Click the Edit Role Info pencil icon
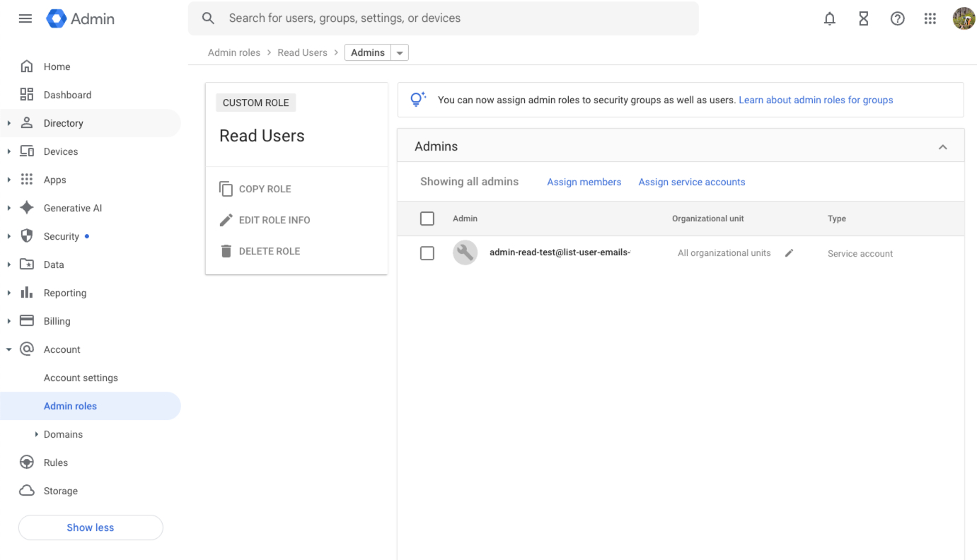 (226, 220)
